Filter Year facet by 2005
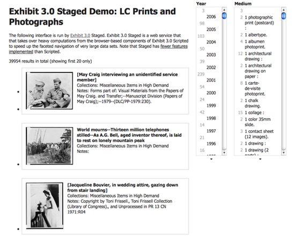 click(x=211, y=29)
